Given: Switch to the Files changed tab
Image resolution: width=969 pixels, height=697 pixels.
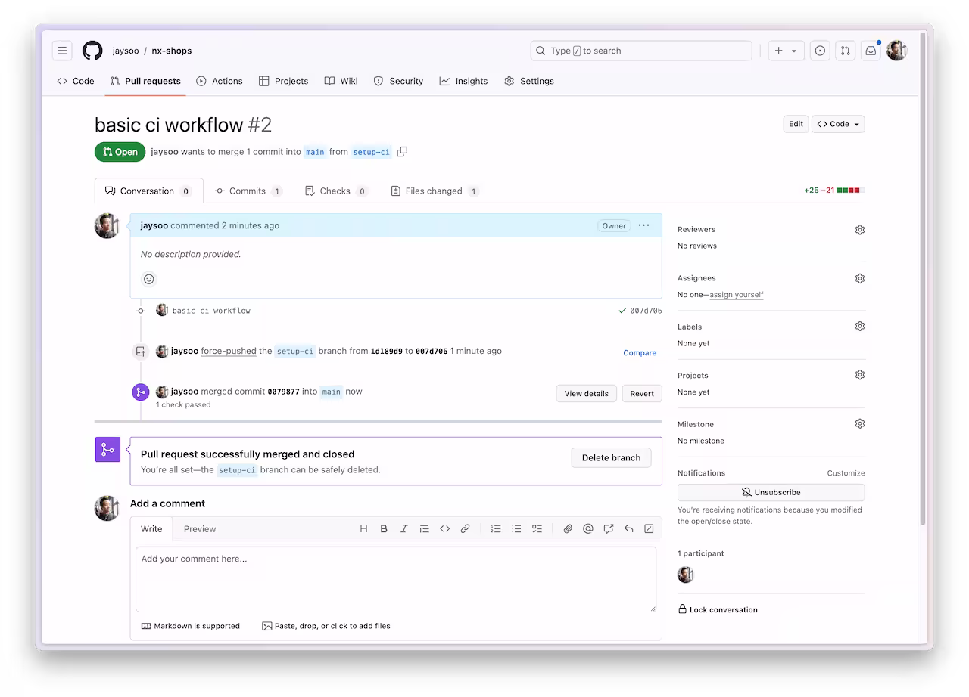Looking at the screenshot, I should pyautogui.click(x=434, y=191).
